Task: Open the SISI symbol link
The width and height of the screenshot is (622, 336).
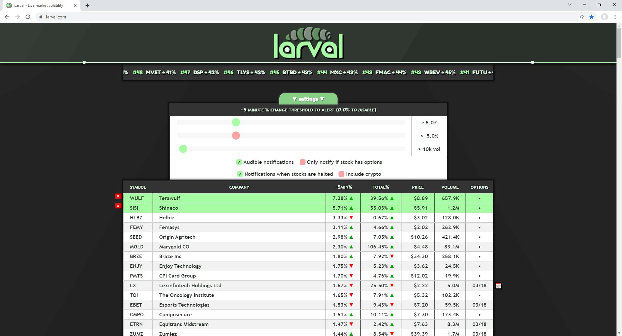Action: (x=134, y=208)
